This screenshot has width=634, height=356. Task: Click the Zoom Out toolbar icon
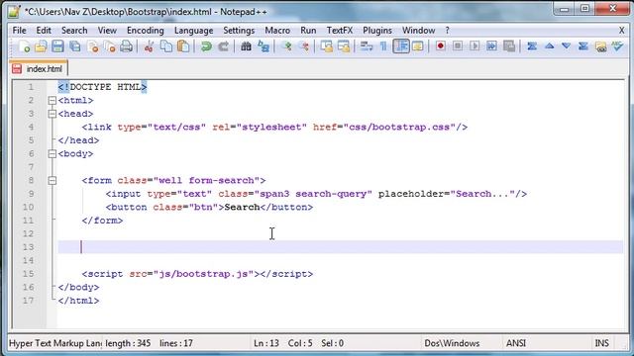(304, 46)
